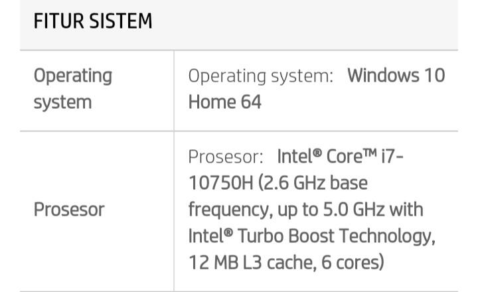Select the word 'Boost'
The width and height of the screenshot is (478, 292).
(x=311, y=236)
